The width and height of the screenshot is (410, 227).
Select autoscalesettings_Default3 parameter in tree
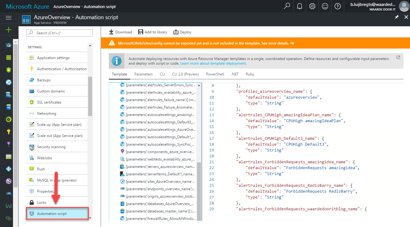158,122
